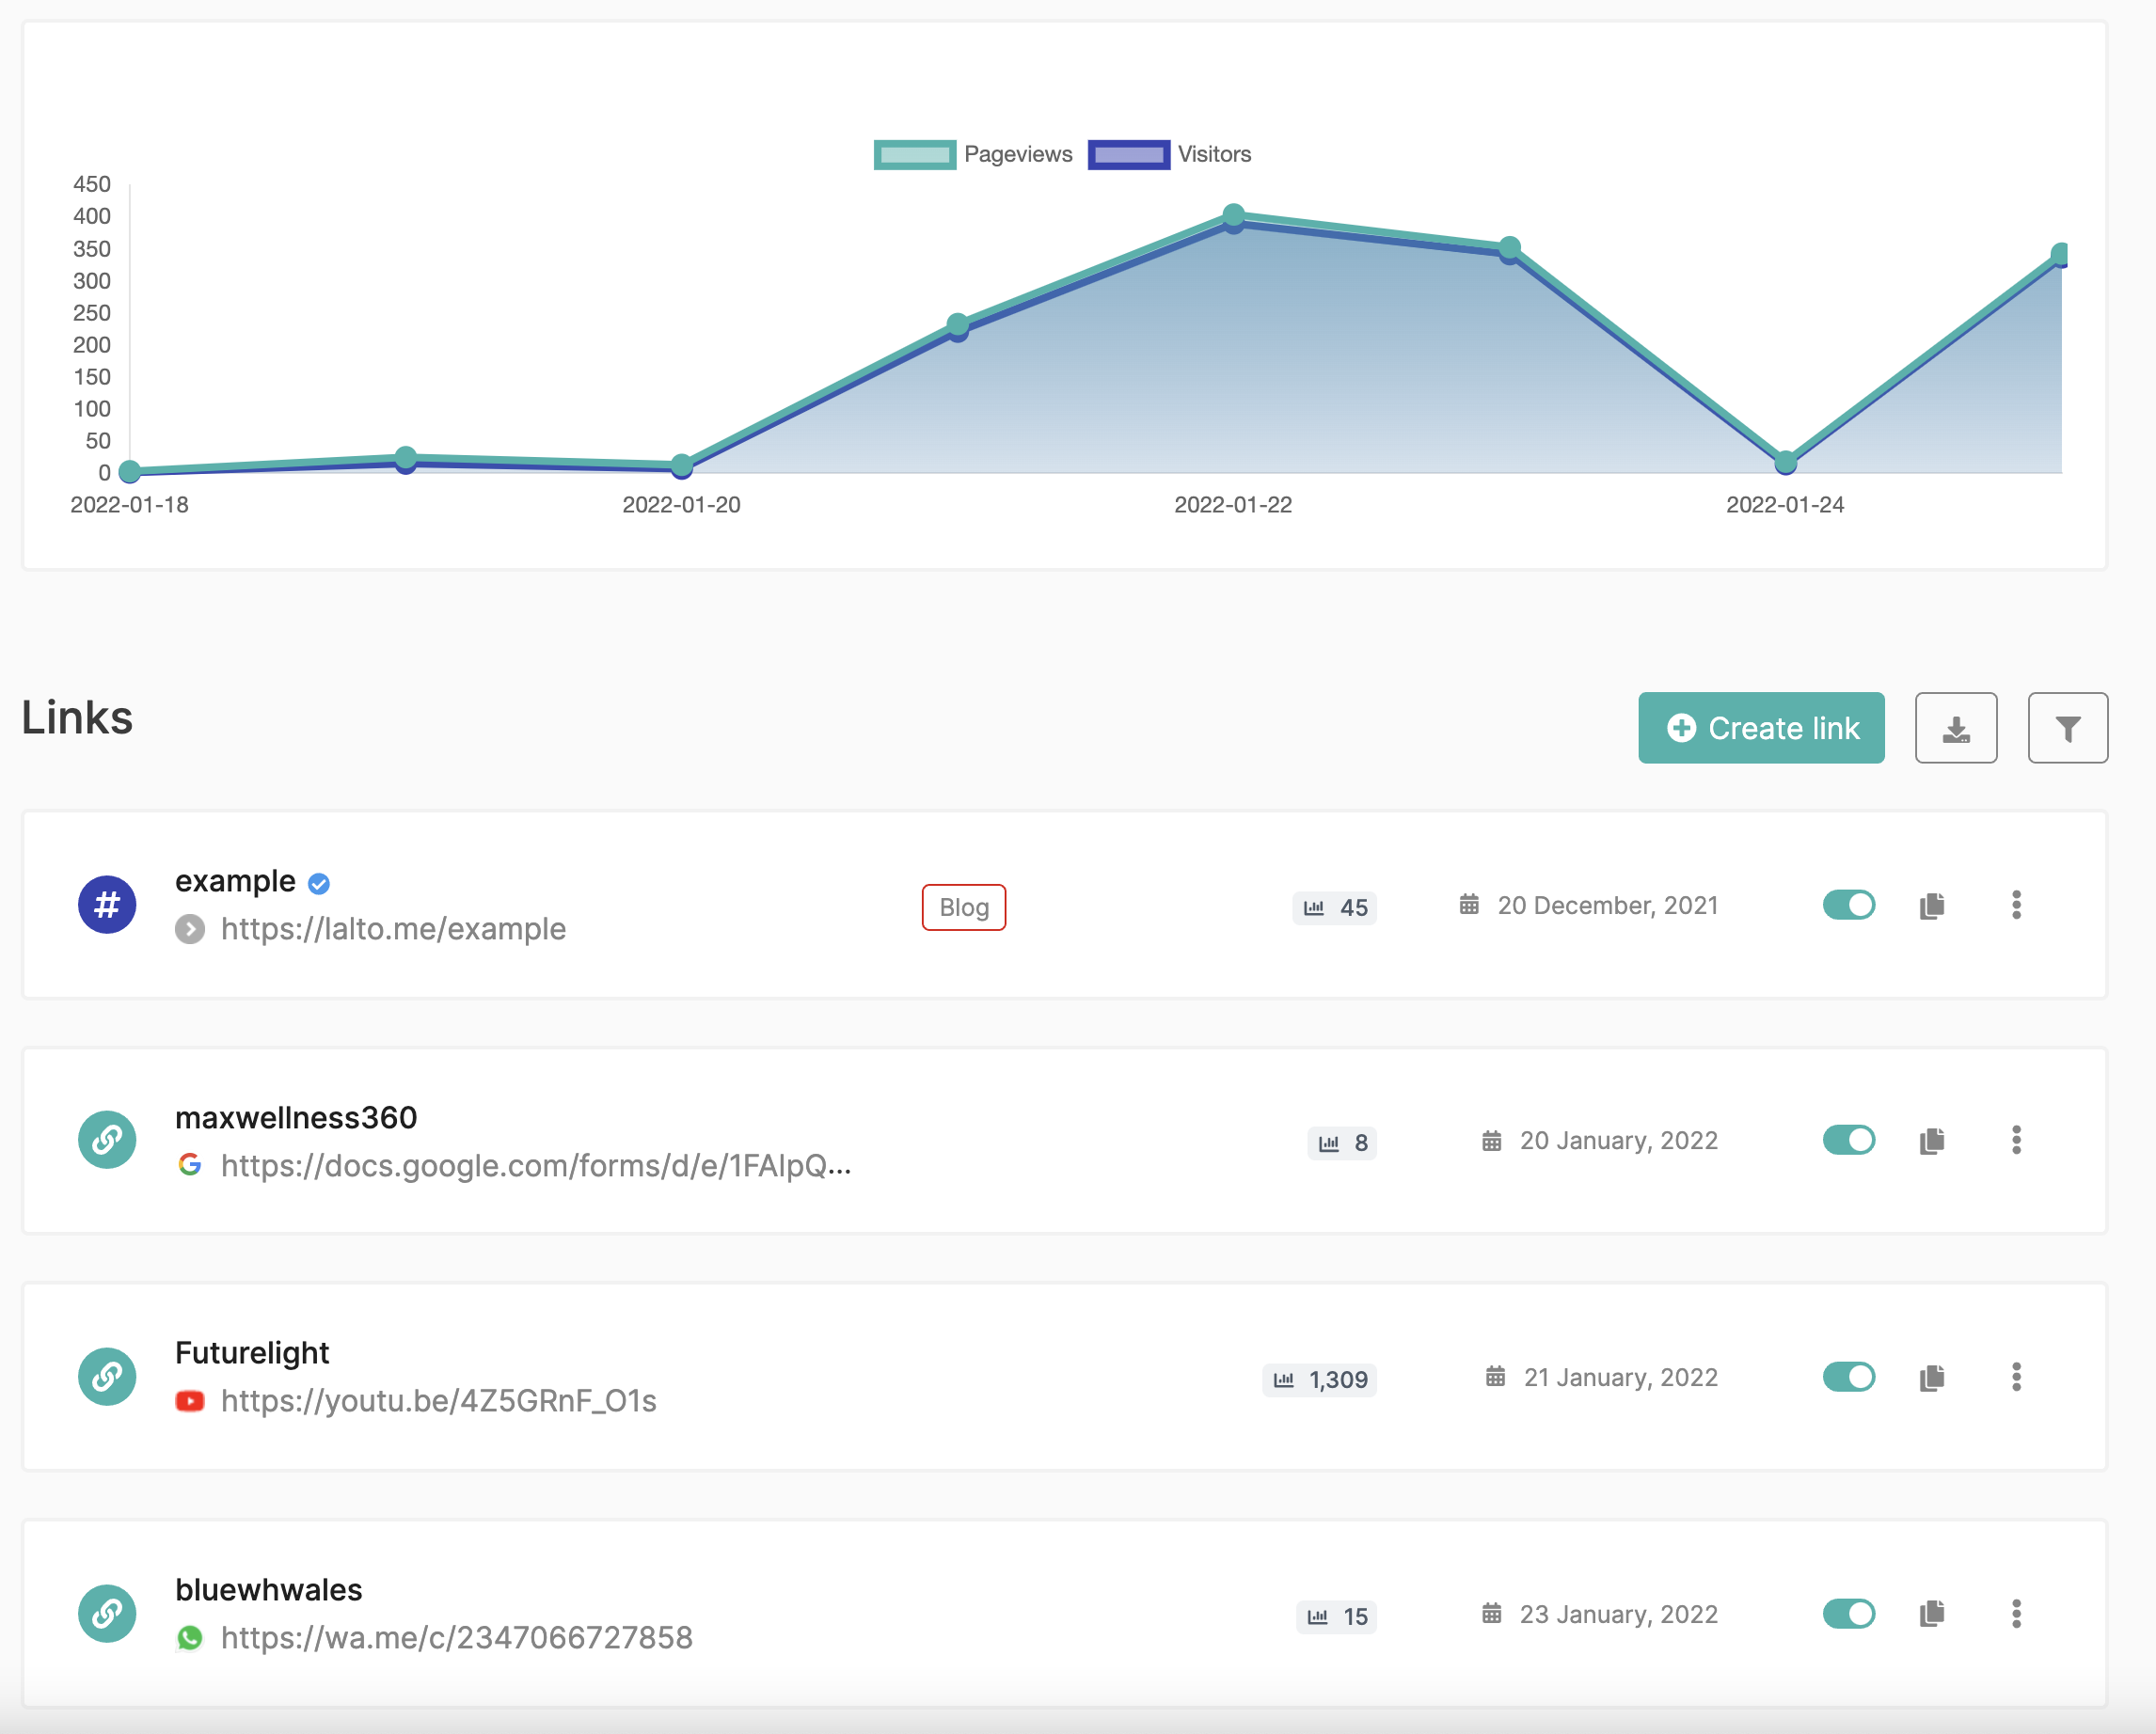
Task: Turn off the maxwellness360 link toggle
Action: pyautogui.click(x=1848, y=1141)
